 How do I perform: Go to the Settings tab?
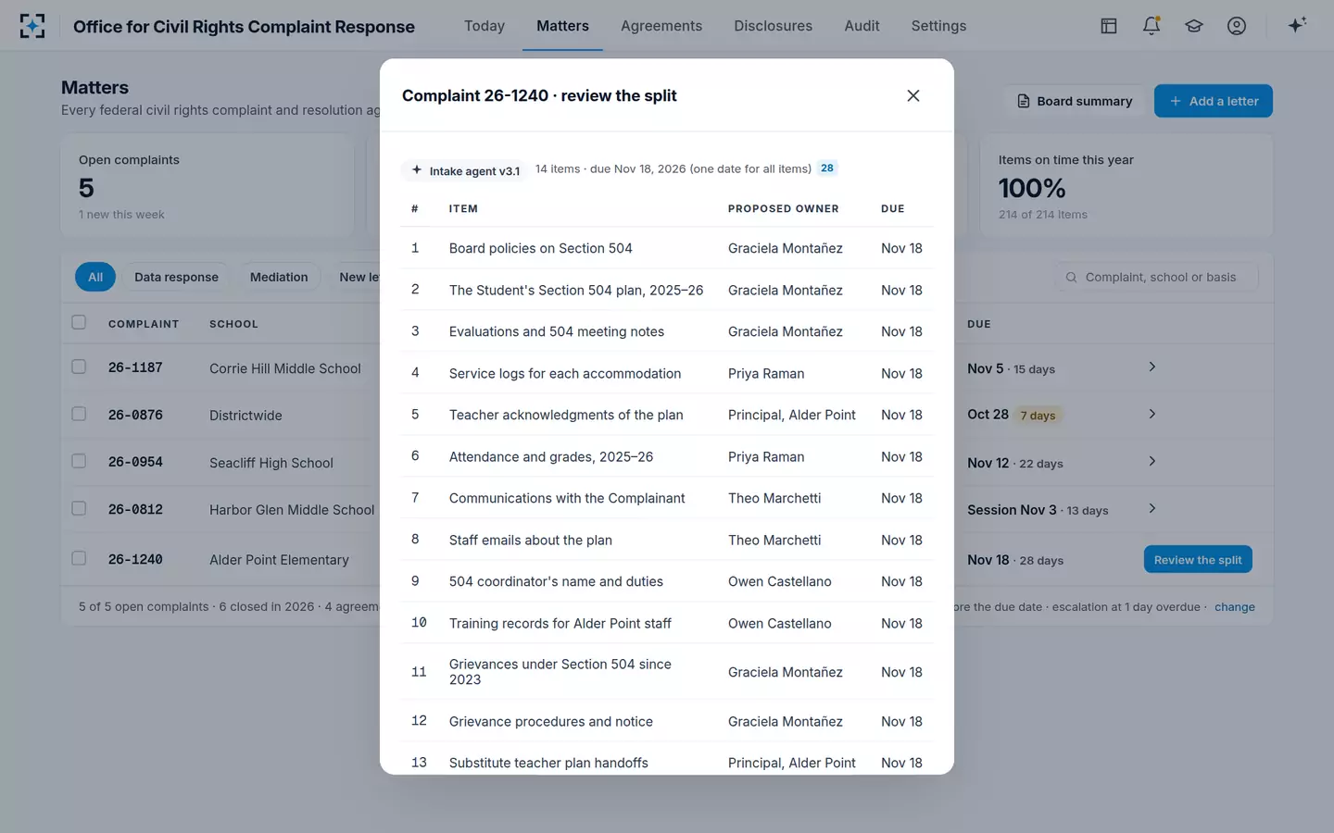tap(938, 26)
